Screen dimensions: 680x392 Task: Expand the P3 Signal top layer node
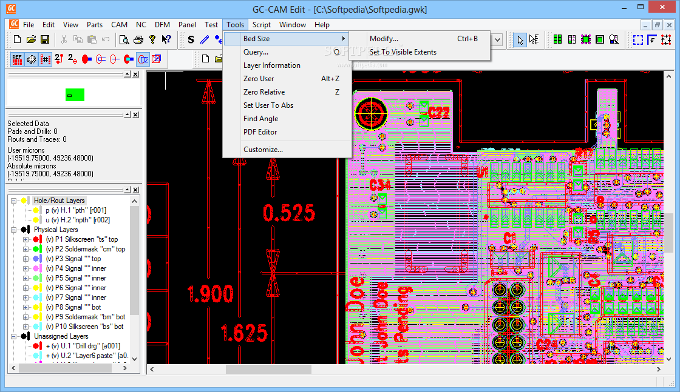click(25, 259)
